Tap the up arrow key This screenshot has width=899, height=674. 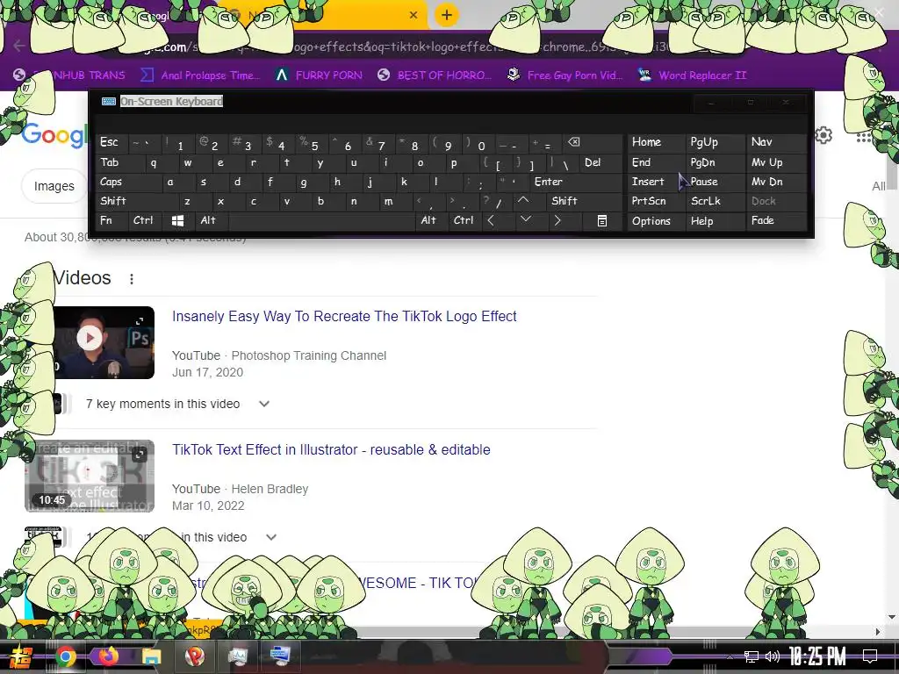click(523, 201)
